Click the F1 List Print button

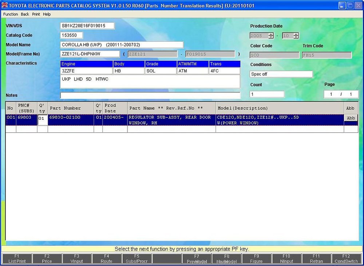click(x=17, y=259)
